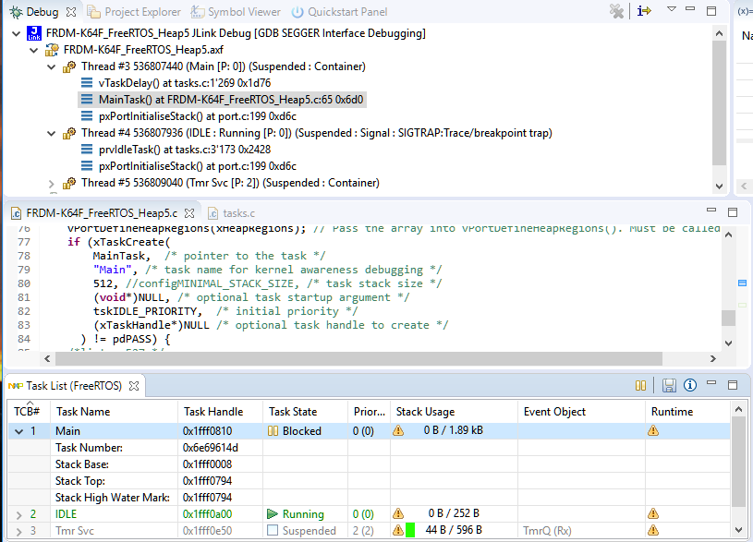753x542 pixels.
Task: Click the Task List's down scroll arrow
Action: 738,530
